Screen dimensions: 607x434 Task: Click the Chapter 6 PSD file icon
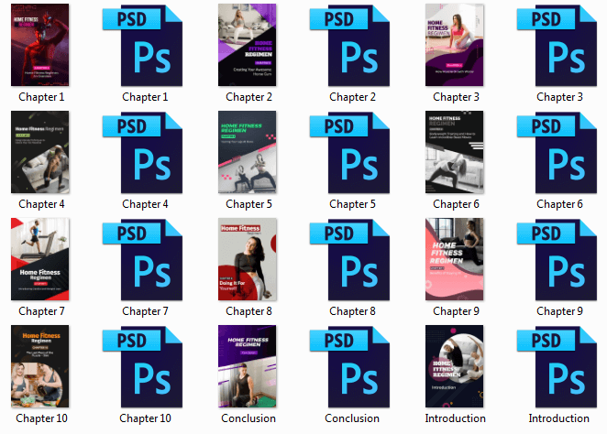click(556, 152)
